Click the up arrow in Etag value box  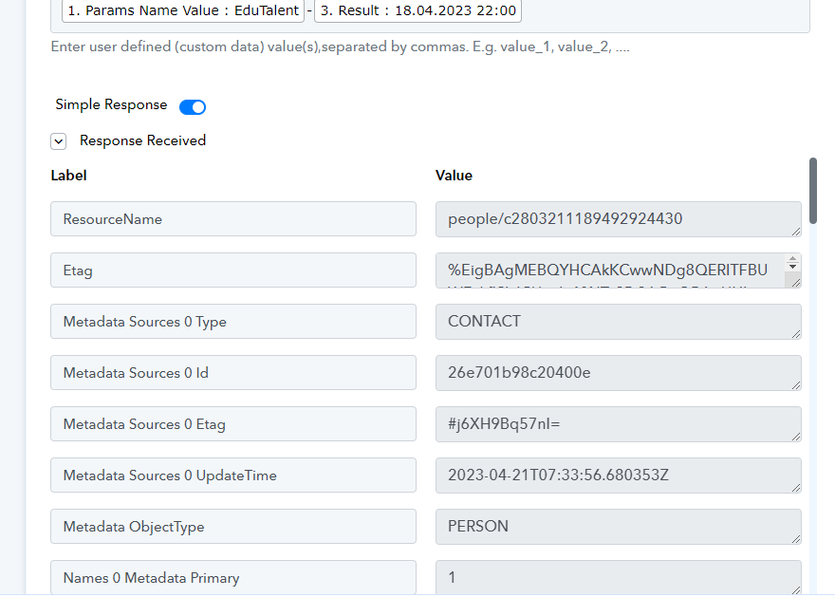point(793,262)
